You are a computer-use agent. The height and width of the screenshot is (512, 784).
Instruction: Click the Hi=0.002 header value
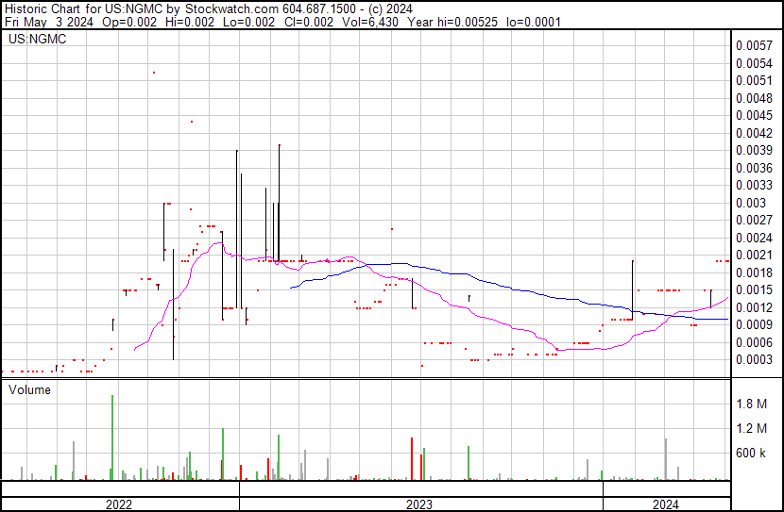pos(190,22)
